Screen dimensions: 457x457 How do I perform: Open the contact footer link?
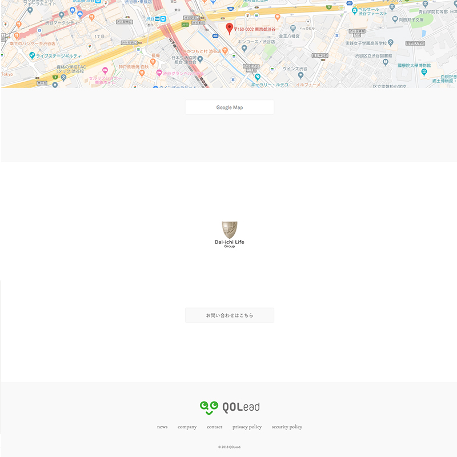pyautogui.click(x=215, y=427)
